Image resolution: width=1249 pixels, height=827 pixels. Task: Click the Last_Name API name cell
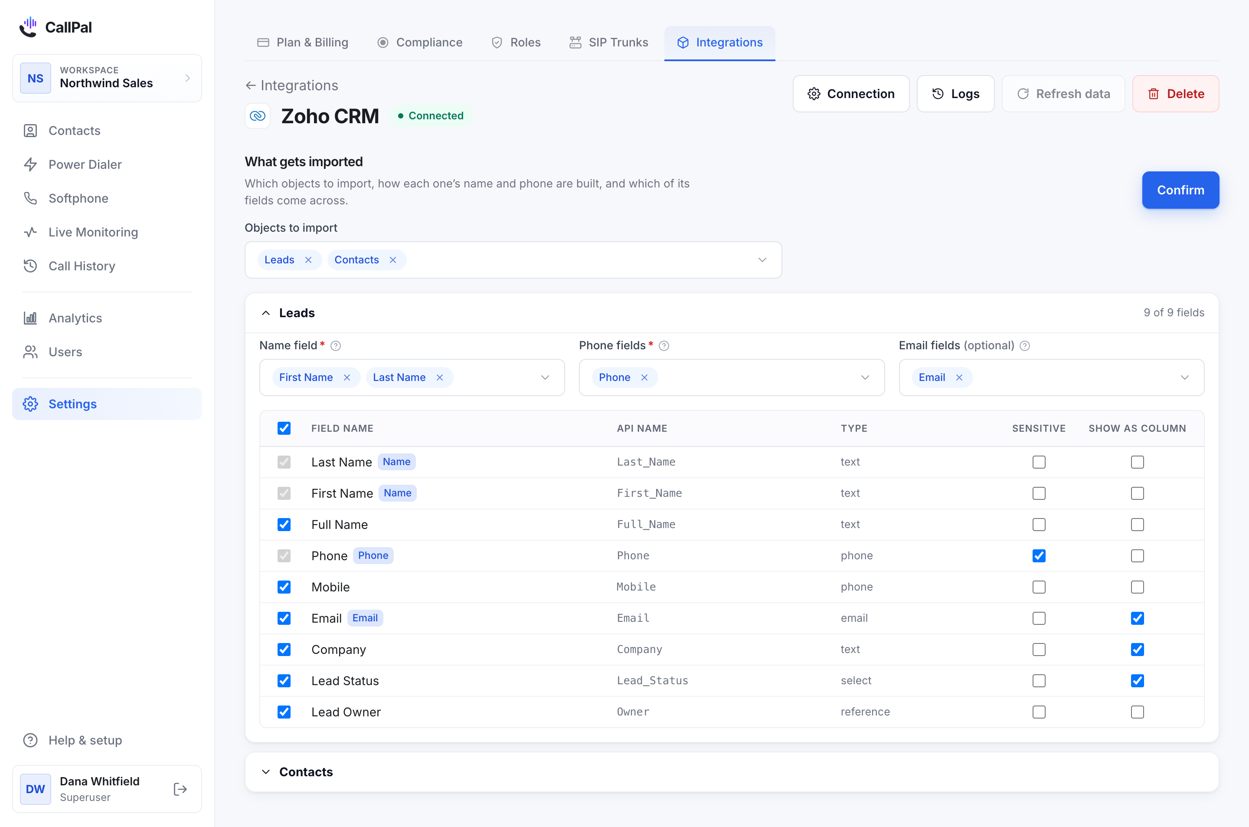pyautogui.click(x=646, y=462)
